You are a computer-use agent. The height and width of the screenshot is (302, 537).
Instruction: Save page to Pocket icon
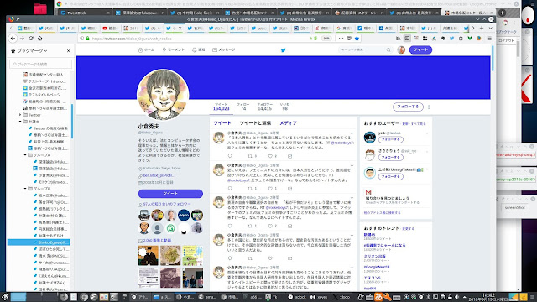(x=349, y=39)
